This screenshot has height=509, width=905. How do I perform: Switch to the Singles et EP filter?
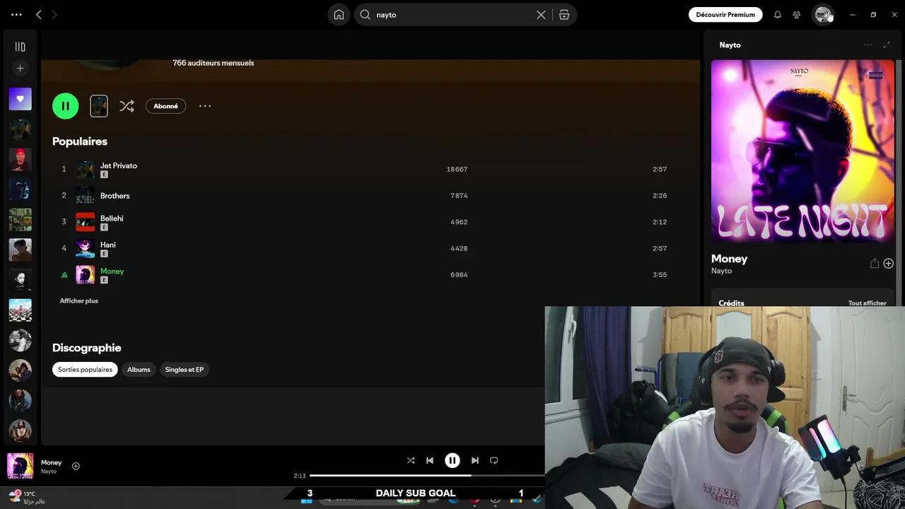click(x=184, y=370)
